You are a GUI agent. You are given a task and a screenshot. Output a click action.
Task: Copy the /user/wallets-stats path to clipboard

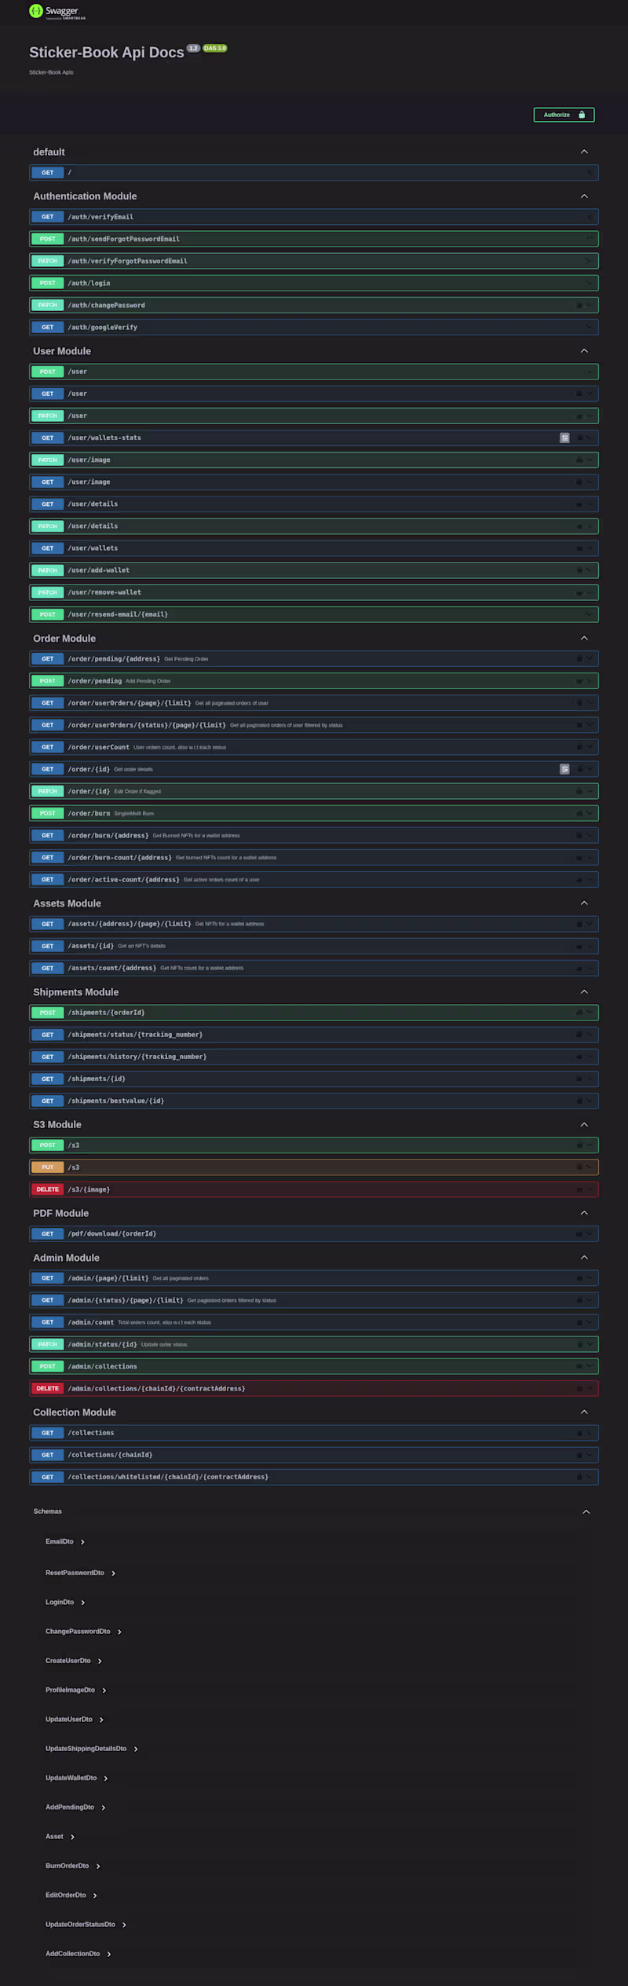click(x=564, y=438)
